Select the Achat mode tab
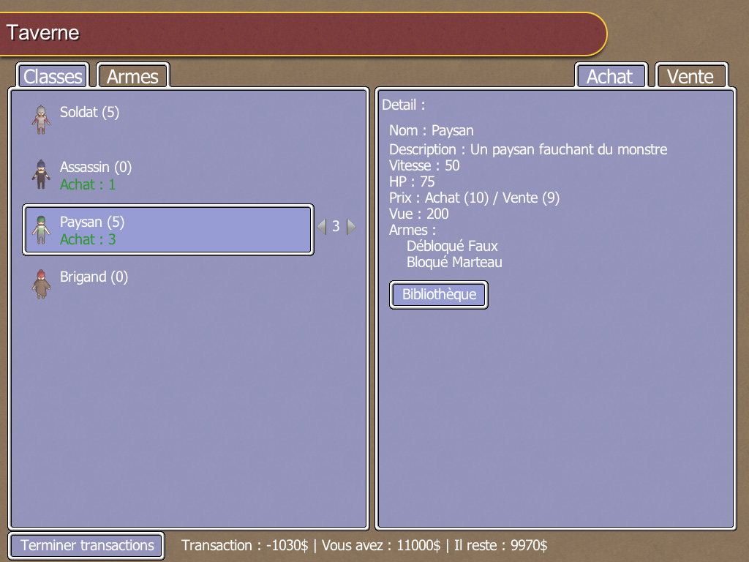This screenshot has height=562, width=749. pos(610,76)
